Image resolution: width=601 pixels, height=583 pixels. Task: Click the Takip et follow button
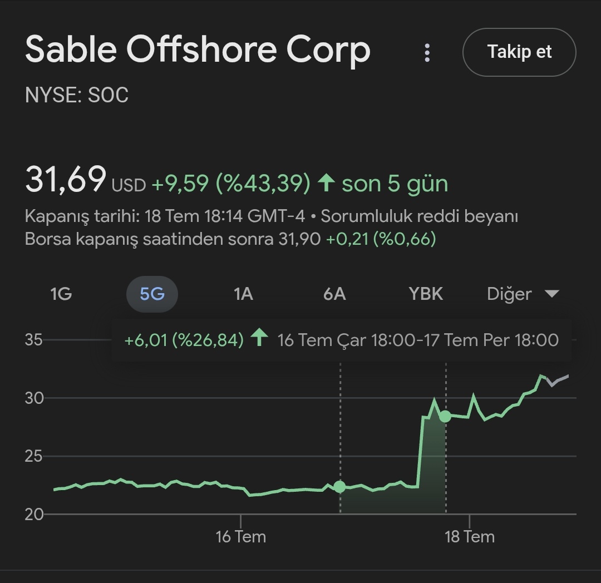[519, 52]
